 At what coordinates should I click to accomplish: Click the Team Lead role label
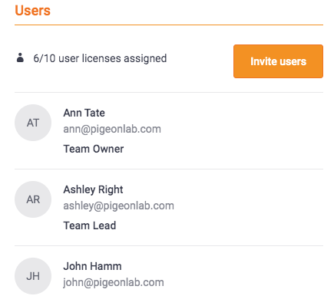90,225
